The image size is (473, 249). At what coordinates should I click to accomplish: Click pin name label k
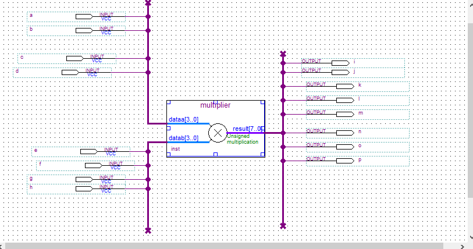[360, 85]
